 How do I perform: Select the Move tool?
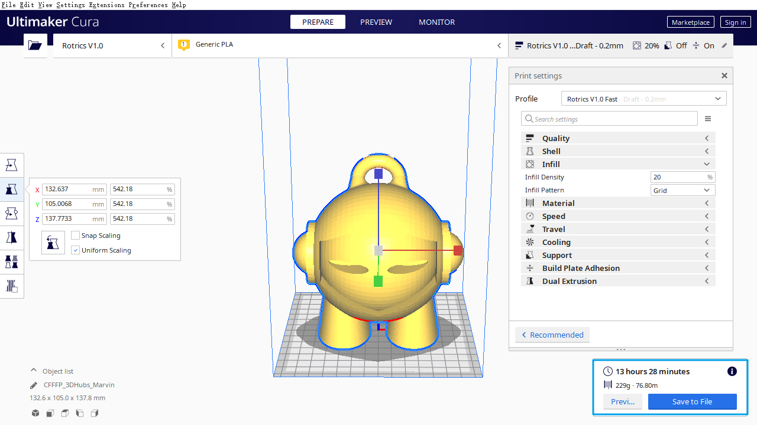(x=12, y=165)
